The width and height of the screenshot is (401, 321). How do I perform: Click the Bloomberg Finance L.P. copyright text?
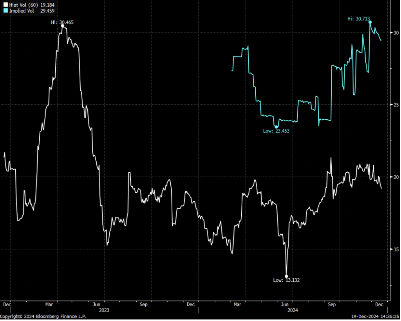(43, 316)
